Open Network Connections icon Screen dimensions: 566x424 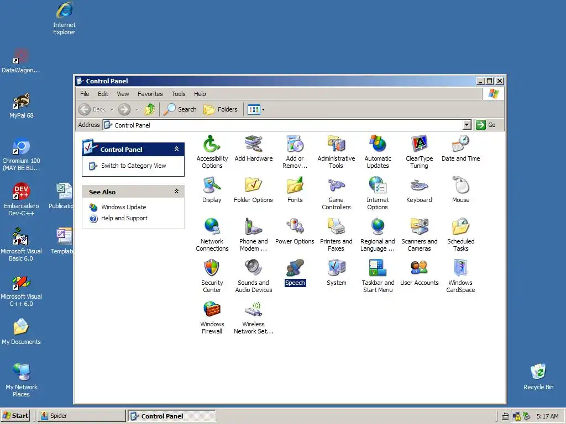pos(212,226)
